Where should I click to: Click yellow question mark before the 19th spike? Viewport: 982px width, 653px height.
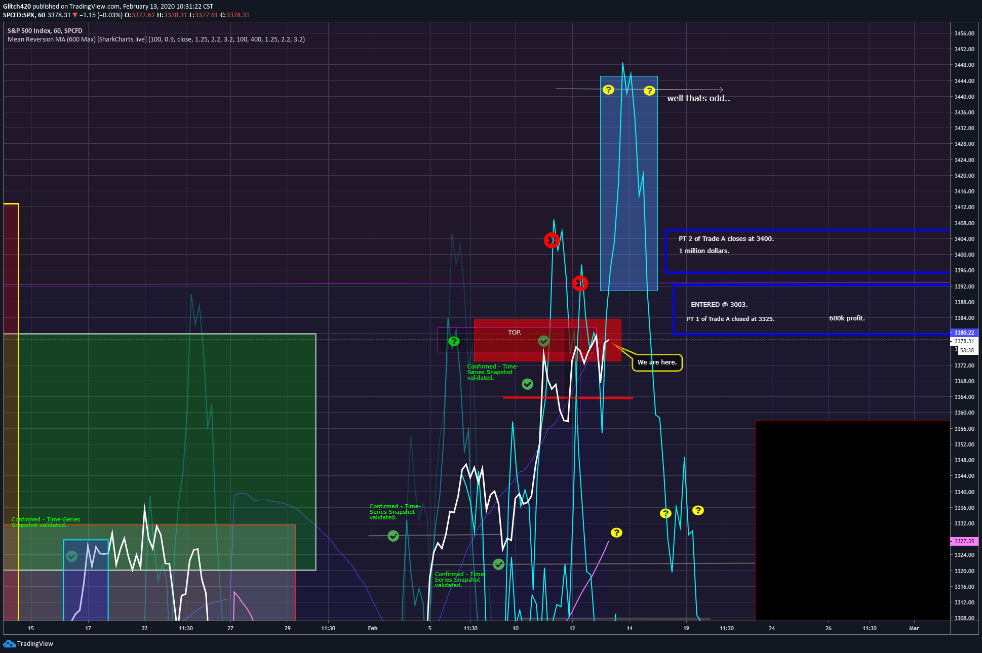tap(665, 513)
